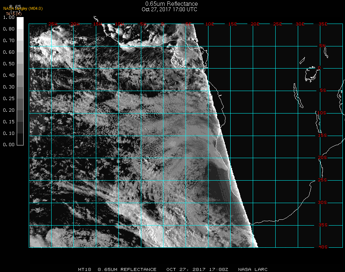Image resolution: width=345 pixels, height=272 pixels.
Task: Click the 25E longitude label
Action: pos(277,24)
